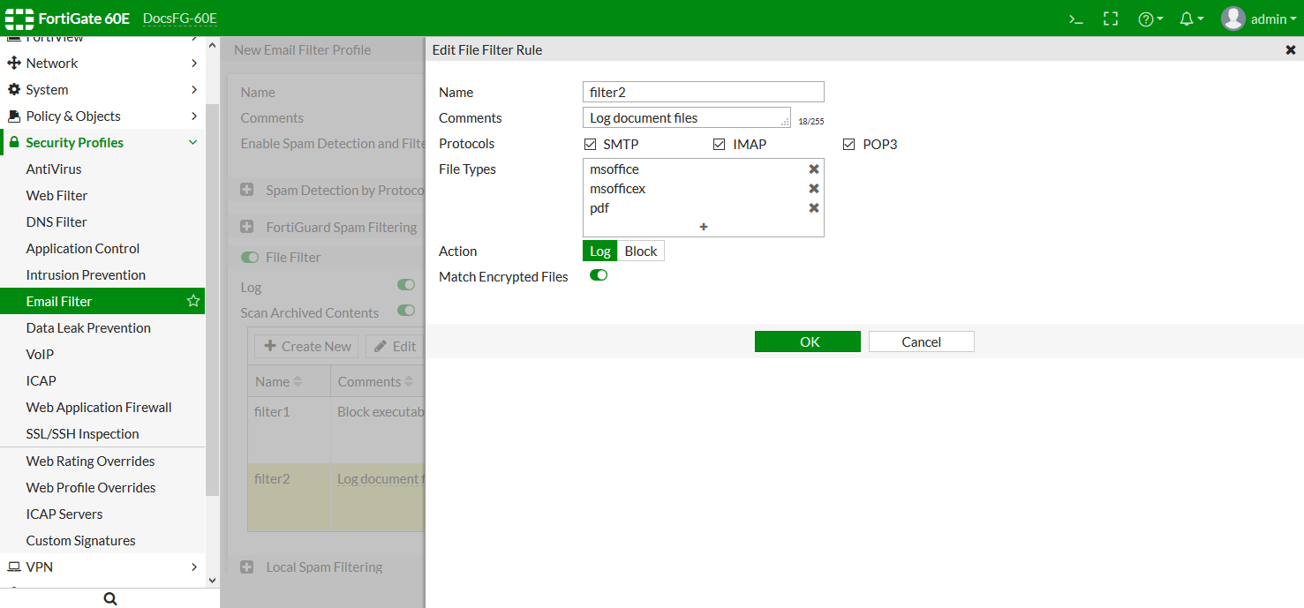Viewport: 1304px width, 608px height.
Task: Disable the Match Encrypted Files toggle
Action: [599, 275]
